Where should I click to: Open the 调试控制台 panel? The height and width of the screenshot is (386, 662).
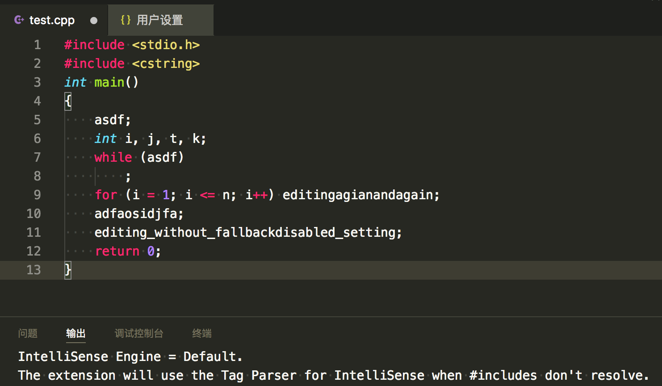tap(138, 333)
